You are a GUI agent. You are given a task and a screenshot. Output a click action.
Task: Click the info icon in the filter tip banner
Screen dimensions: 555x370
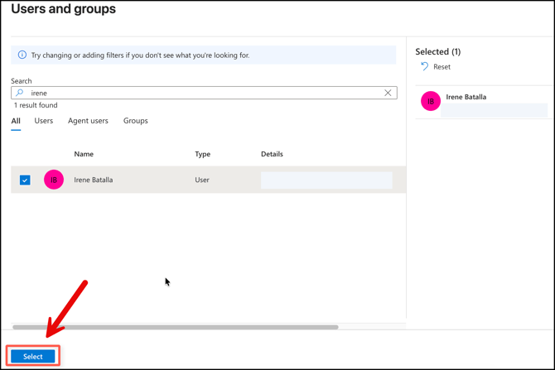[x=22, y=55]
